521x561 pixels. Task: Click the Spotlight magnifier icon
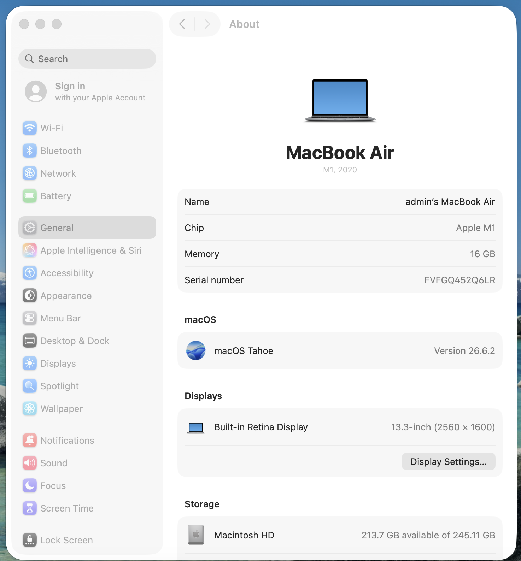tap(30, 386)
